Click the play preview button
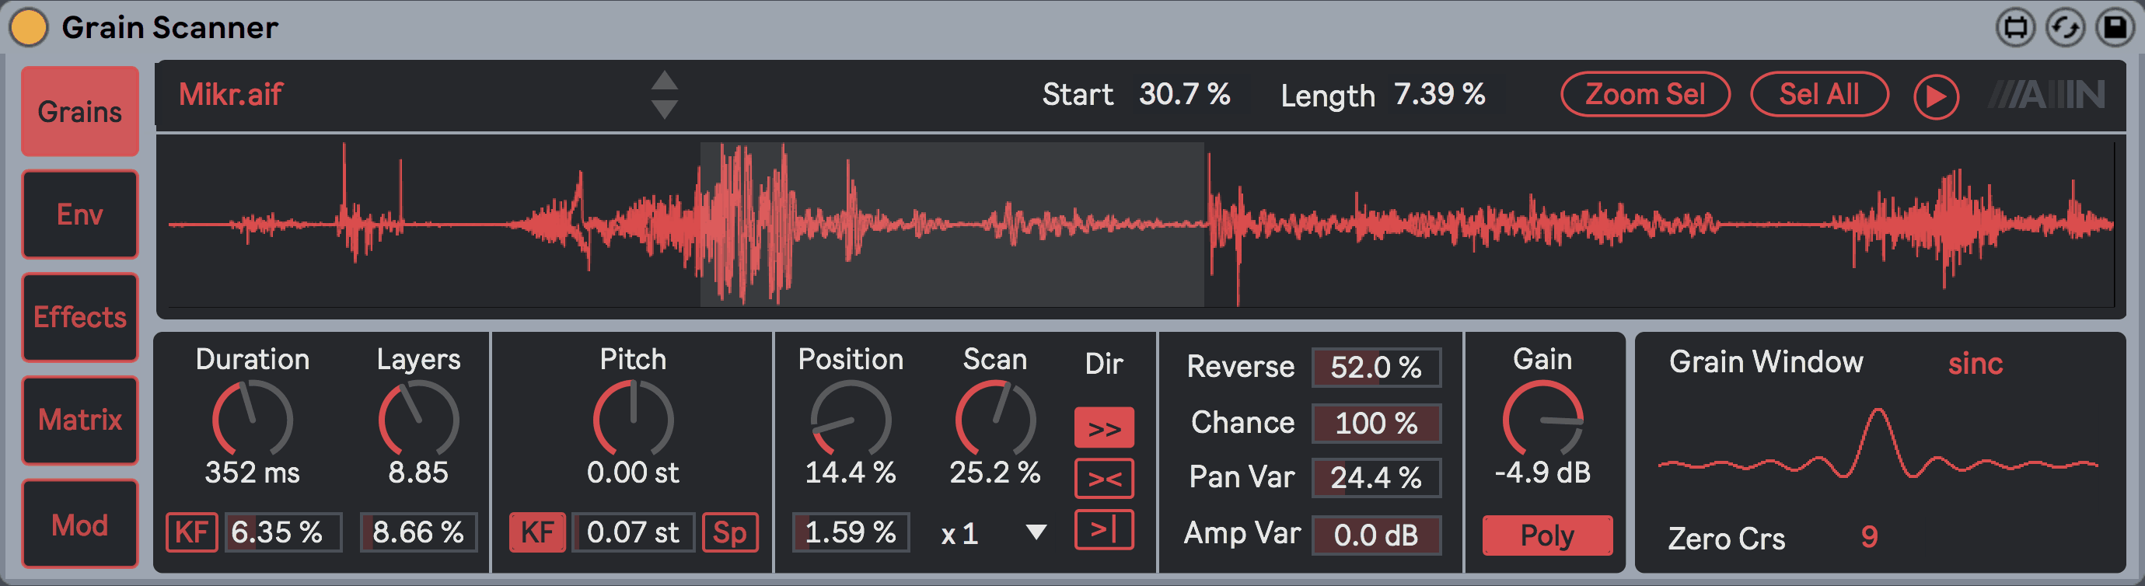 (x=1935, y=96)
